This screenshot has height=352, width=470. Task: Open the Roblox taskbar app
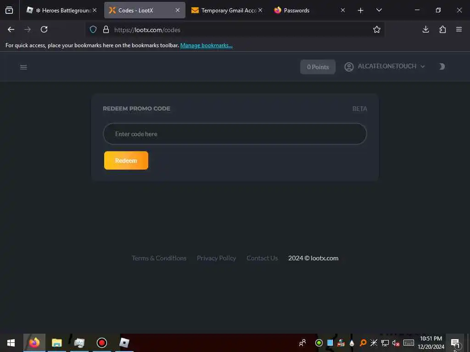[x=124, y=343]
